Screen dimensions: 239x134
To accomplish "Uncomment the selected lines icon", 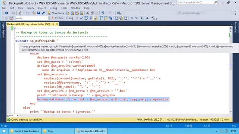I will coord(136,18).
